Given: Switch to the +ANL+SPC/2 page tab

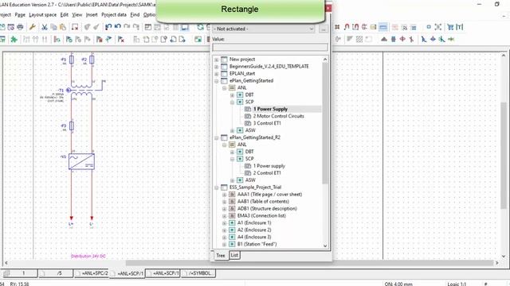Looking at the screenshot, I should click(92, 273).
